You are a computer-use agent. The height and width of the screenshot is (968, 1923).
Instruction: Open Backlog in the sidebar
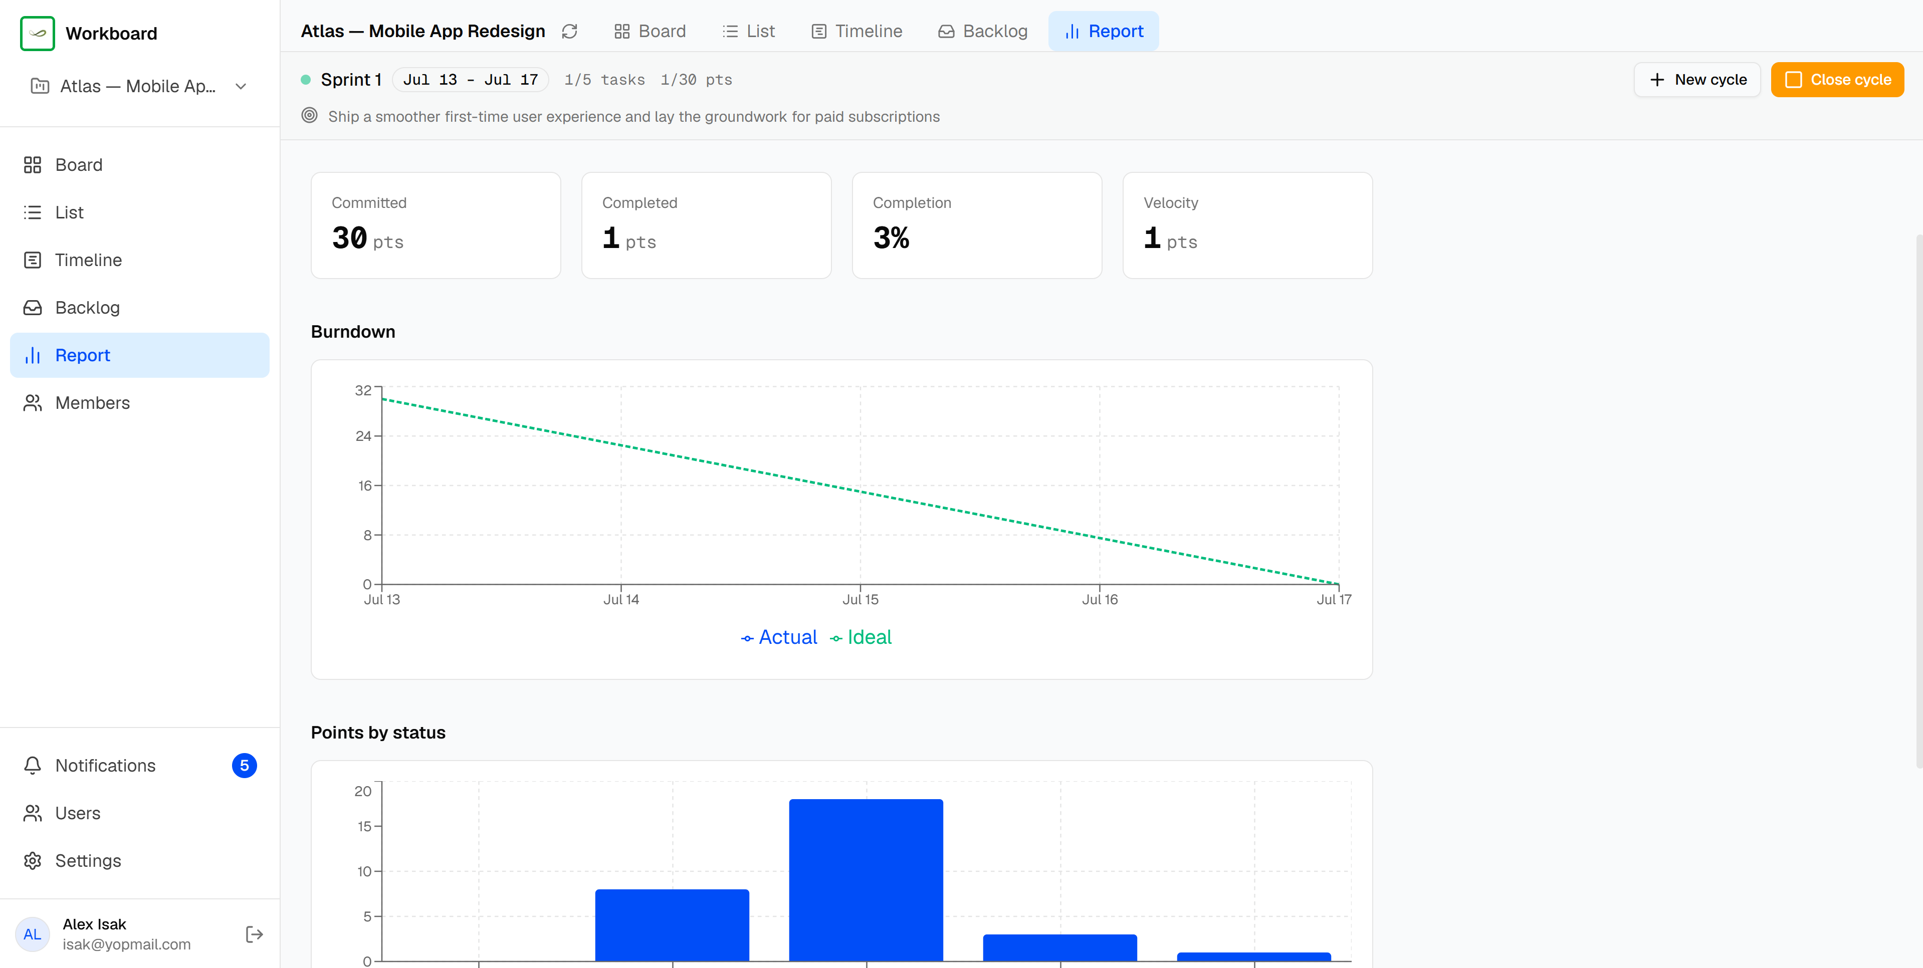point(140,308)
